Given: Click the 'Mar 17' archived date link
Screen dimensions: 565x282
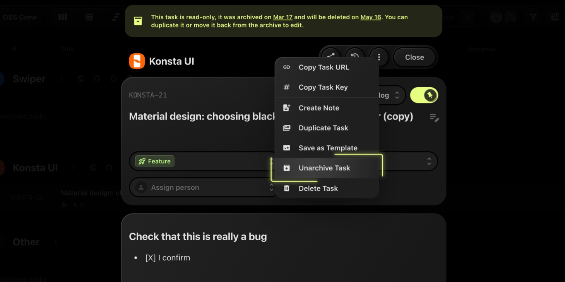Looking at the screenshot, I should [282, 17].
